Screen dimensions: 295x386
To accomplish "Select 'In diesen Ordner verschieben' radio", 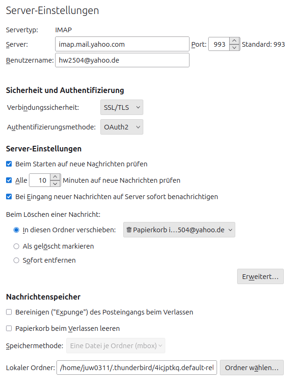I will pos(16,230).
